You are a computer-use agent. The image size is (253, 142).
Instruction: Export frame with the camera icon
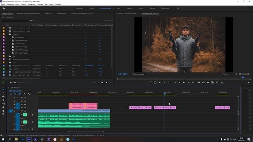coord(208,82)
